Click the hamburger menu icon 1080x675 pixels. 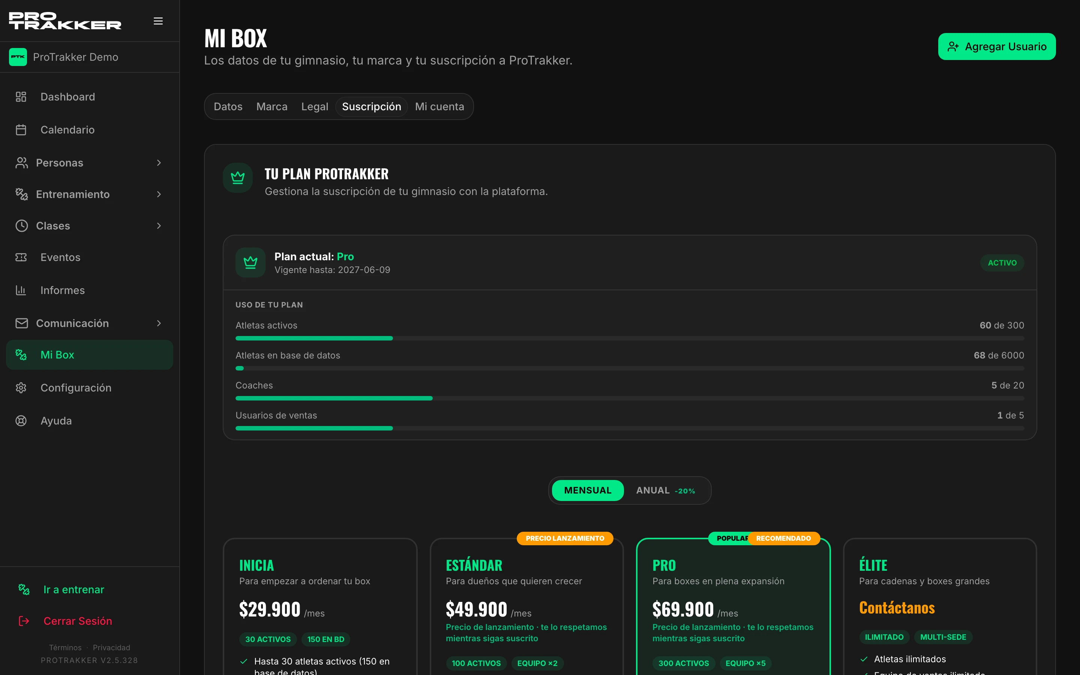158,21
